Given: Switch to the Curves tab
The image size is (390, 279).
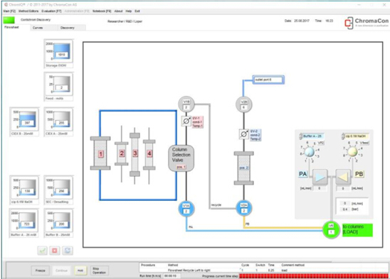Looking at the screenshot, I should tap(38, 28).
